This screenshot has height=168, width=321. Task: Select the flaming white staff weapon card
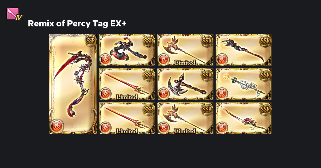[x=244, y=84]
